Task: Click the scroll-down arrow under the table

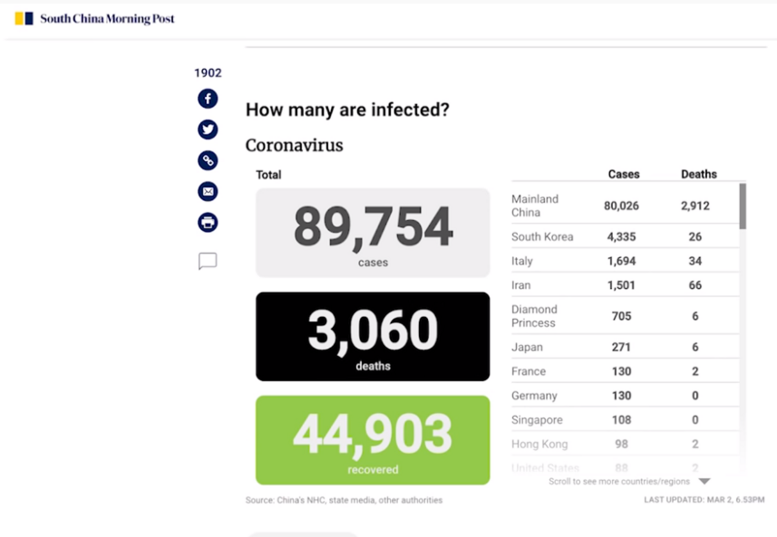Action: point(704,481)
